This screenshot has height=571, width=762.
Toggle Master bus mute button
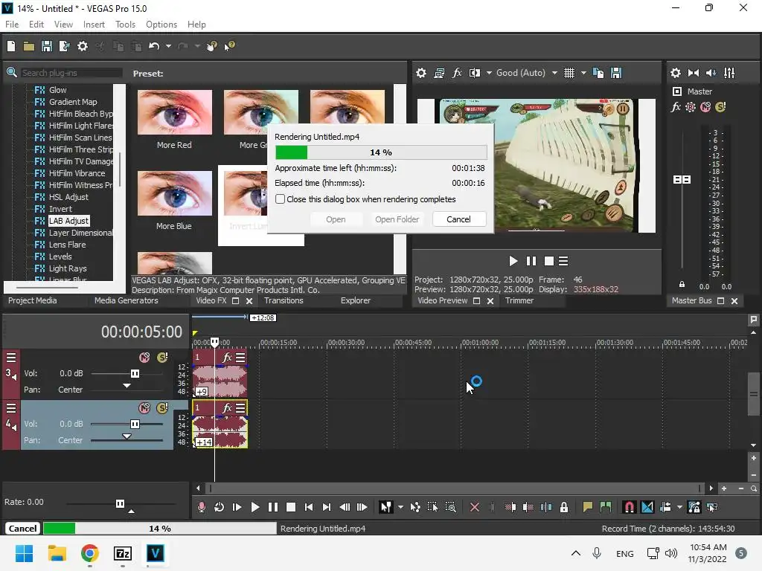pos(705,107)
